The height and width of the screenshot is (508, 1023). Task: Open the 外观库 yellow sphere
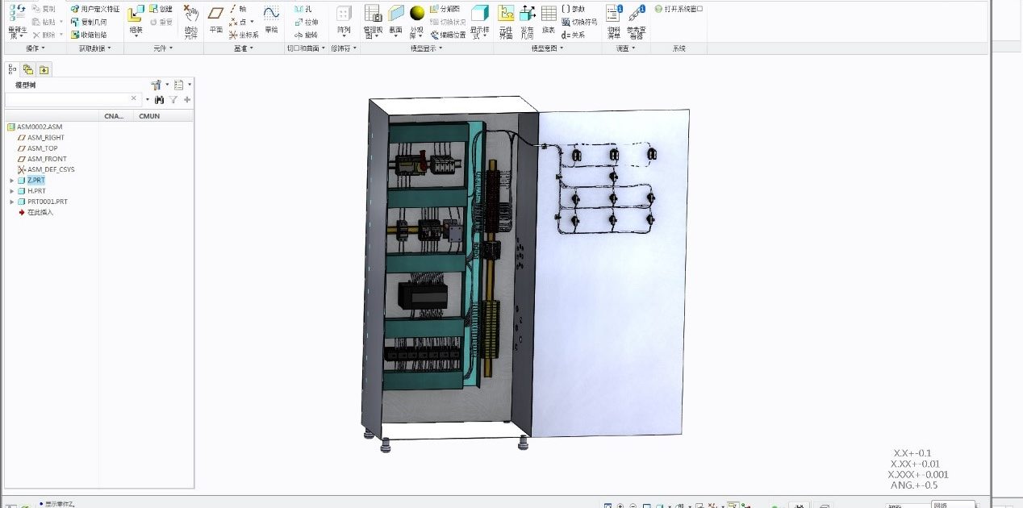(416, 14)
